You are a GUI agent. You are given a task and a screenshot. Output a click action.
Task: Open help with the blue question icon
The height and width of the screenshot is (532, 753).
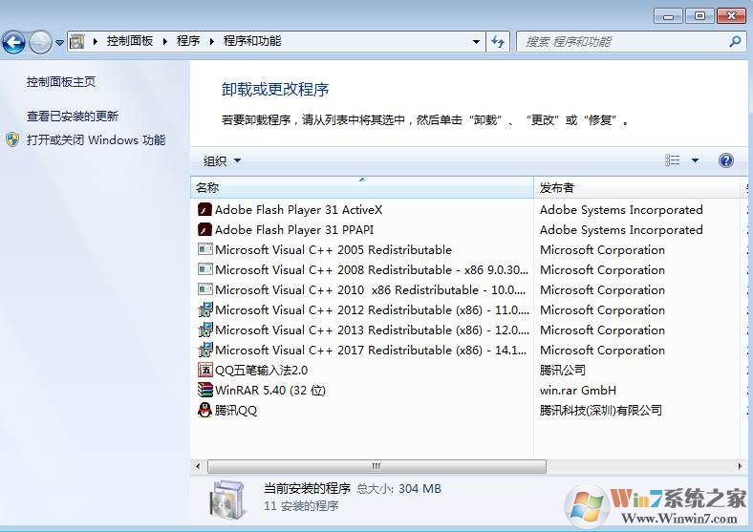pyautogui.click(x=726, y=160)
